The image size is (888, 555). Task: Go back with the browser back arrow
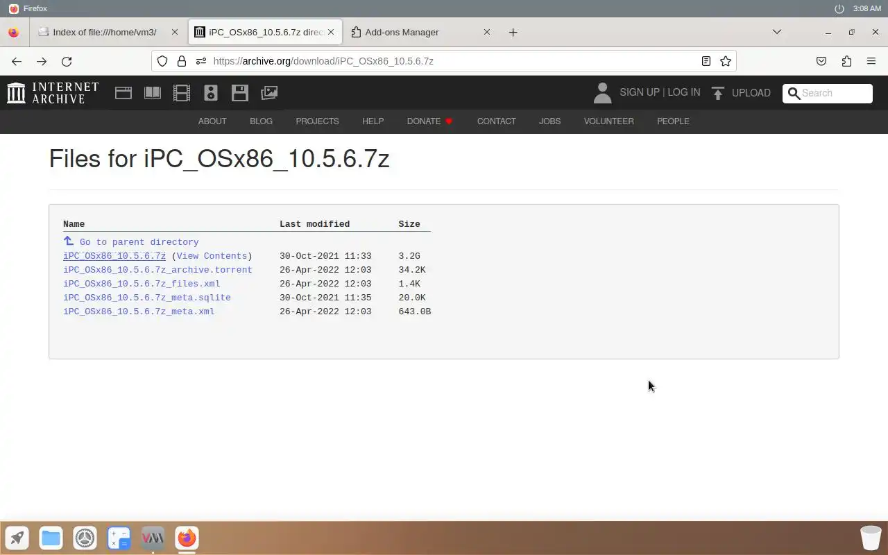point(17,61)
